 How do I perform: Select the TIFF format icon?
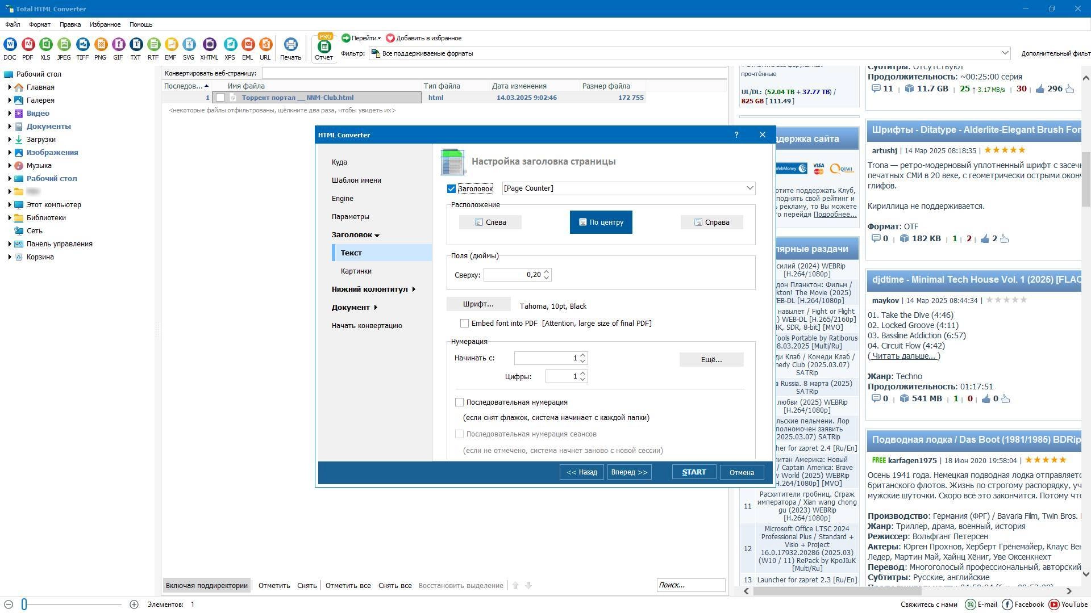pyautogui.click(x=82, y=48)
